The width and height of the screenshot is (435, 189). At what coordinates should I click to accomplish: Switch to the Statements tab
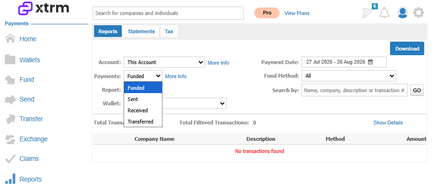click(141, 31)
